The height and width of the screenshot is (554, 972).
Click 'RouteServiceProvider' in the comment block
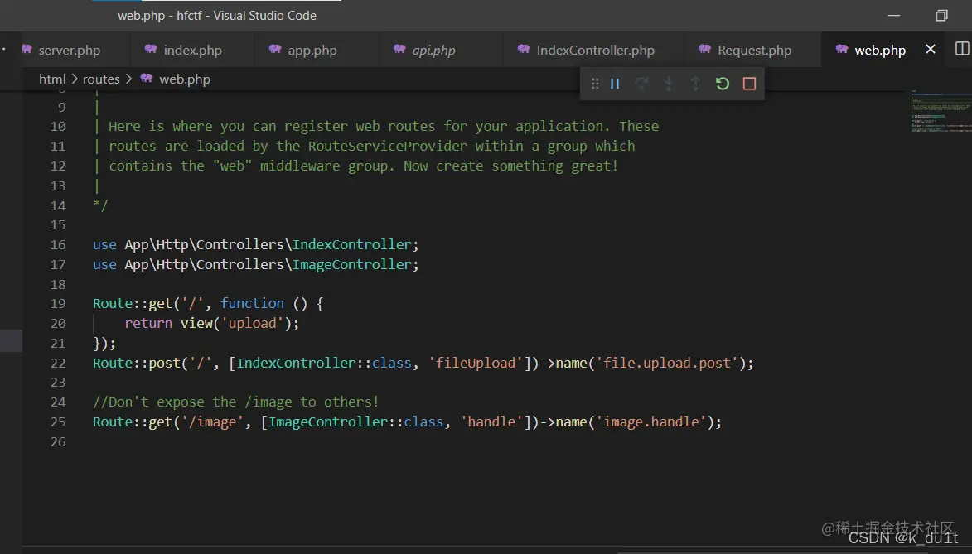[x=388, y=147]
